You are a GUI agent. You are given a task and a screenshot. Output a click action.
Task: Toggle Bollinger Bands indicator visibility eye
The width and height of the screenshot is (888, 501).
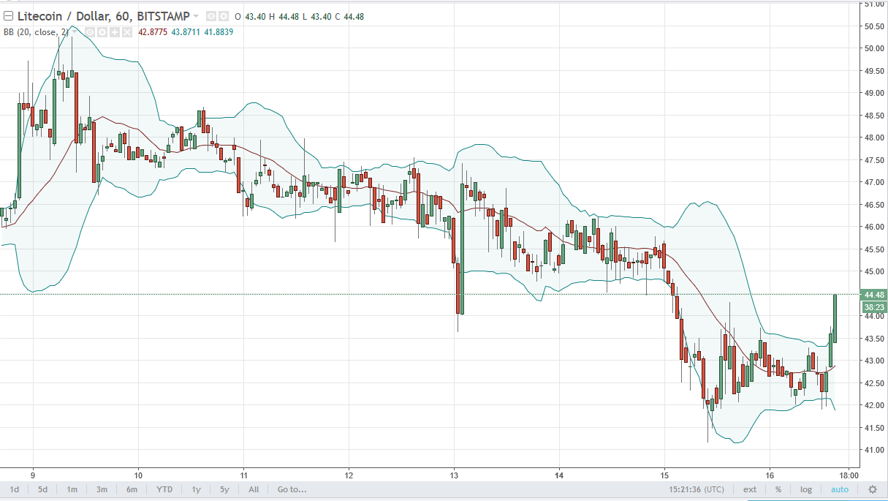91,32
